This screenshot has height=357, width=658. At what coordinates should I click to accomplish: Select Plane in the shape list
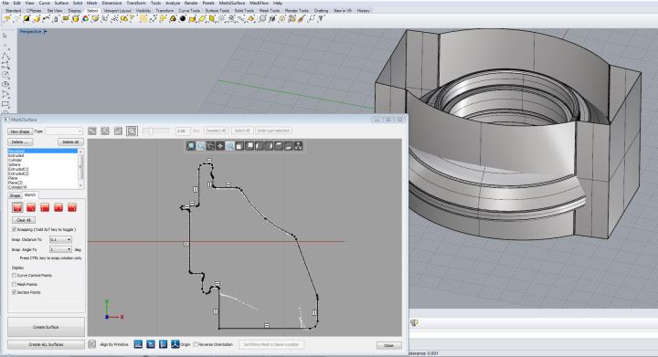(43, 178)
